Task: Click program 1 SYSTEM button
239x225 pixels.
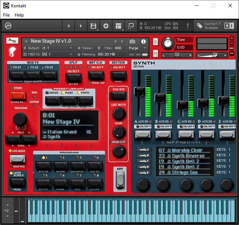Action: [43, 165]
